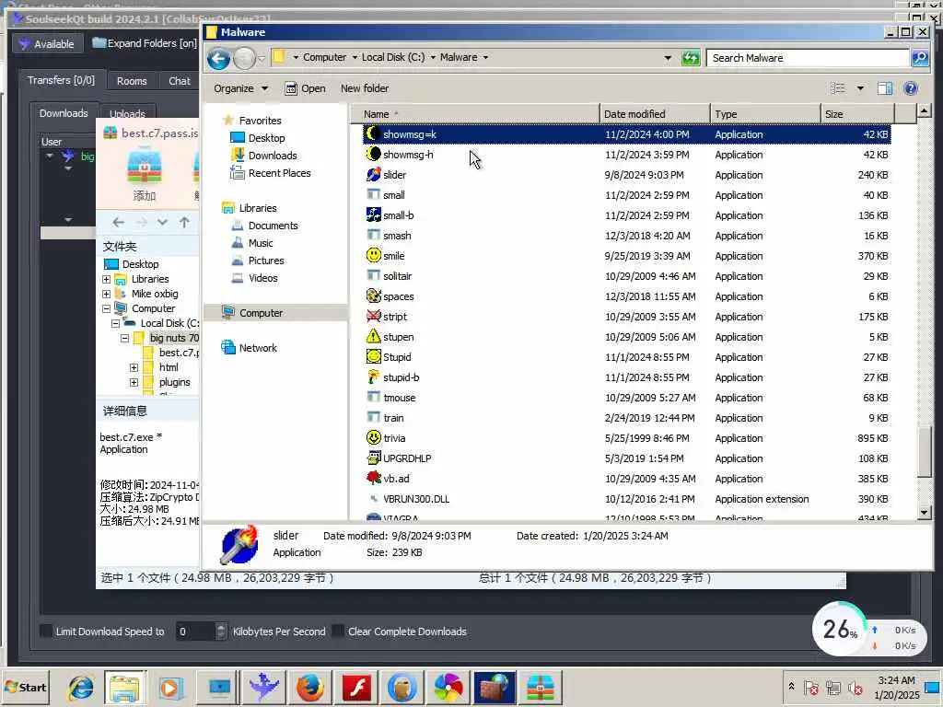
Task: Expand the Libraries tree node in archive window
Action: [107, 279]
